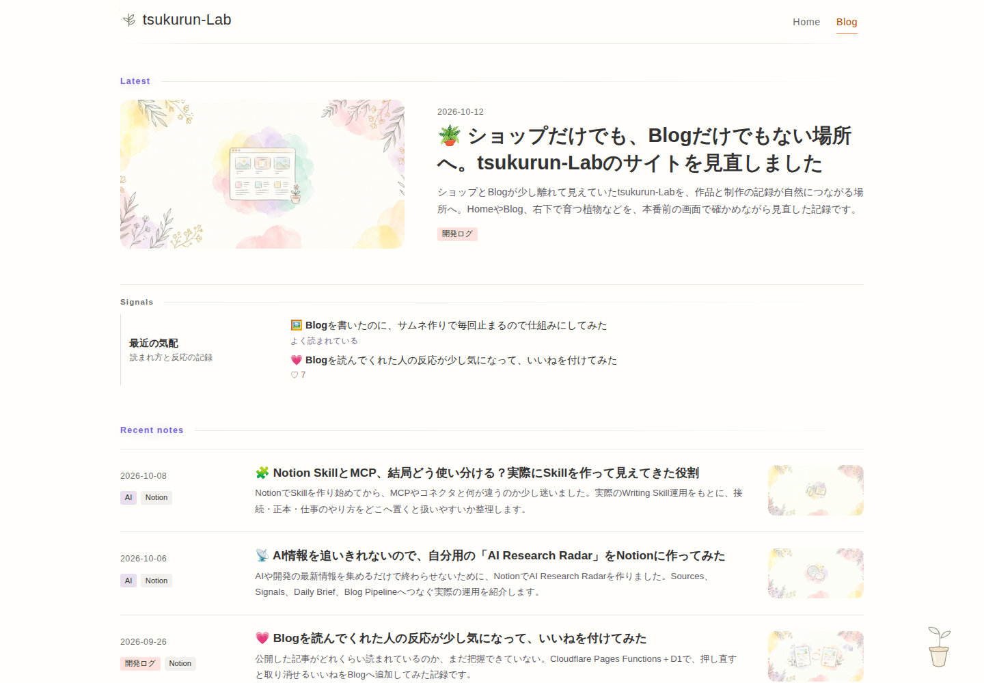This screenshot has height=683, width=984.
Task: Click the Recent notes section heading
Action: point(152,430)
